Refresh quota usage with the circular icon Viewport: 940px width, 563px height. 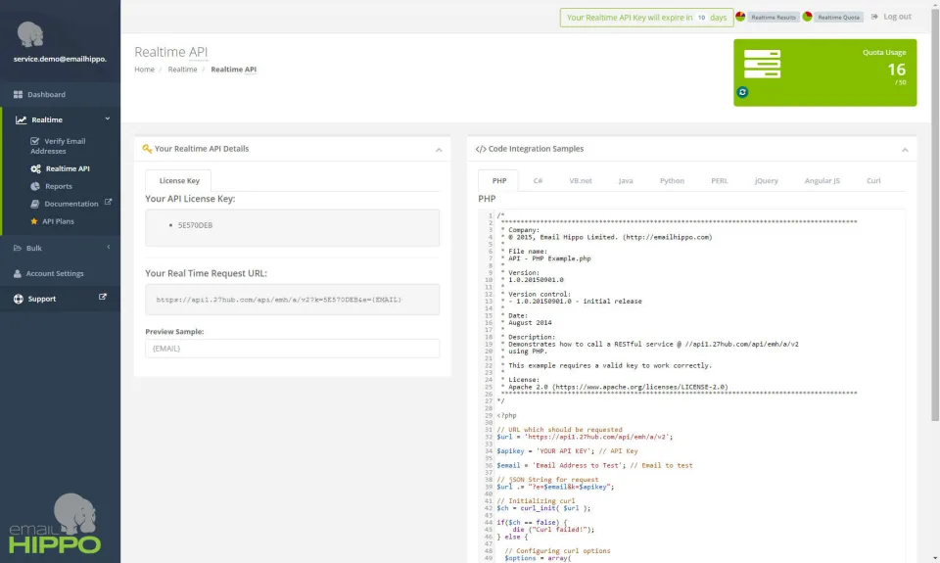[x=742, y=92]
